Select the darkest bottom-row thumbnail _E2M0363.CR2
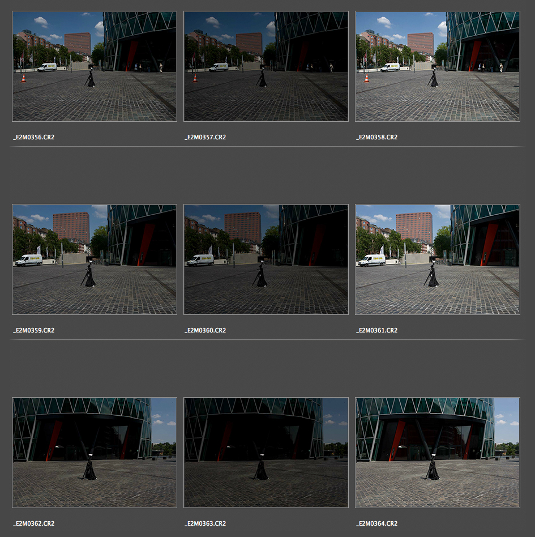Image resolution: width=535 pixels, height=537 pixels. pyautogui.click(x=266, y=453)
